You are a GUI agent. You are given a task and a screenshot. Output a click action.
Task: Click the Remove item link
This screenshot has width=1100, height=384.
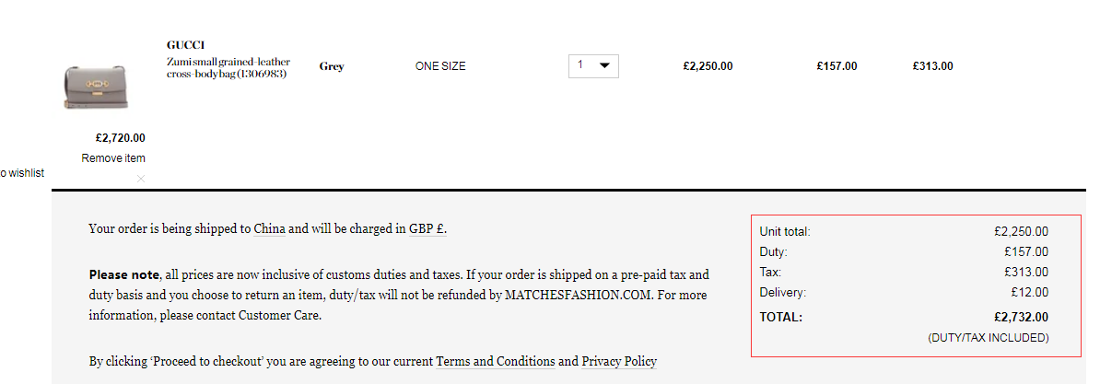pos(113,158)
